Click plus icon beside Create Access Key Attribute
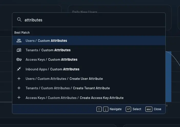This screenshot has width=180, height=127. tap(19, 97)
